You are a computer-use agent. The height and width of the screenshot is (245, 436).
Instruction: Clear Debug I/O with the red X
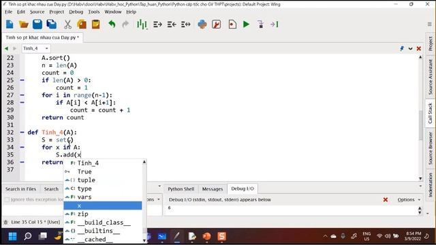click(x=386, y=199)
